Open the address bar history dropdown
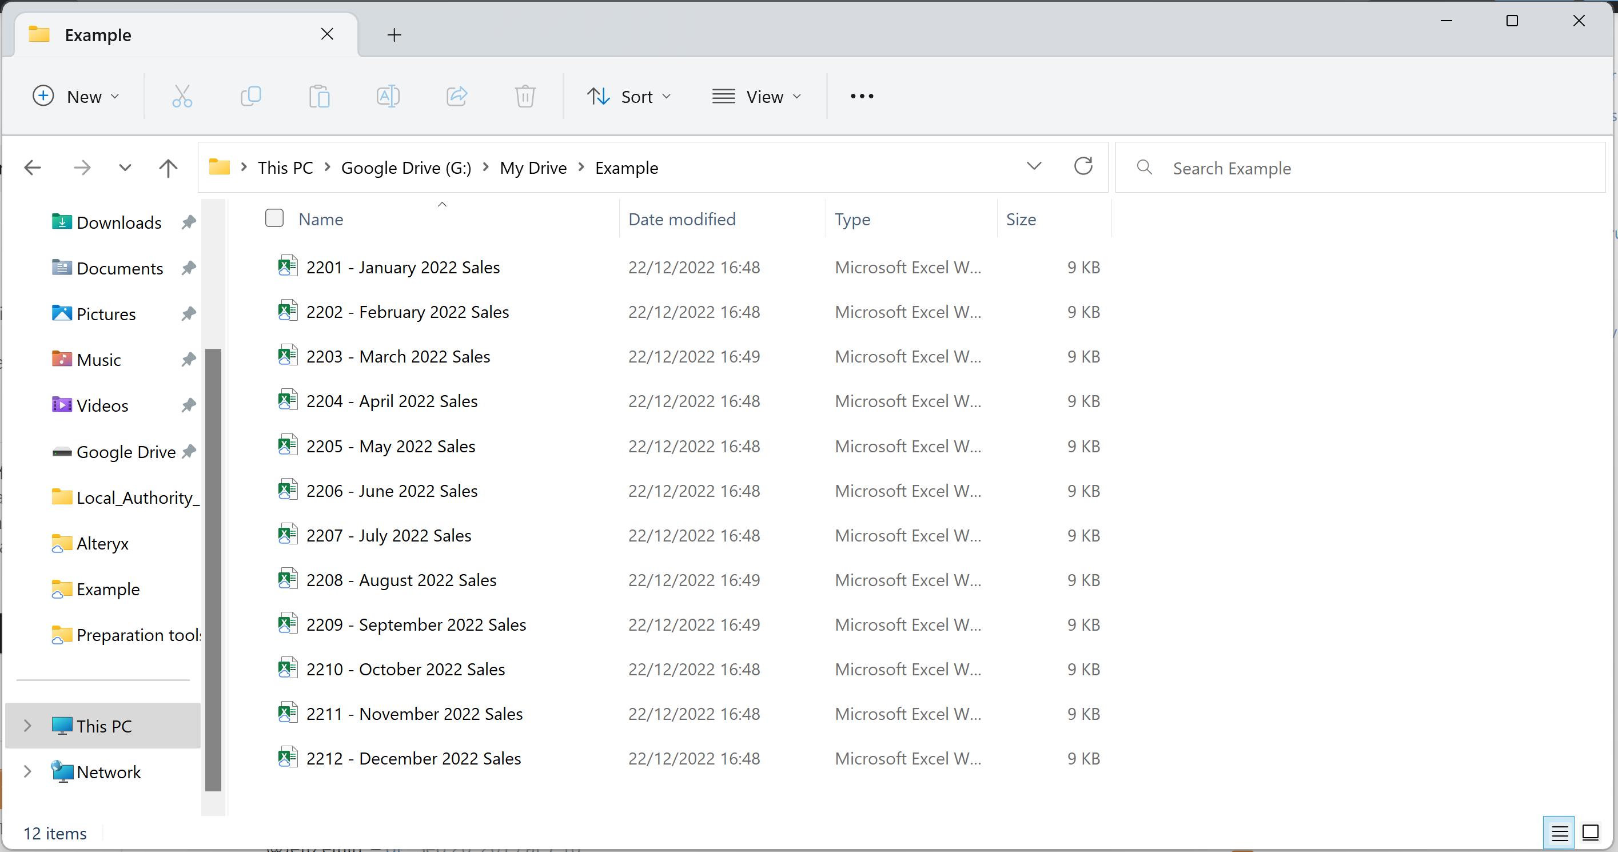The height and width of the screenshot is (852, 1618). click(1034, 166)
